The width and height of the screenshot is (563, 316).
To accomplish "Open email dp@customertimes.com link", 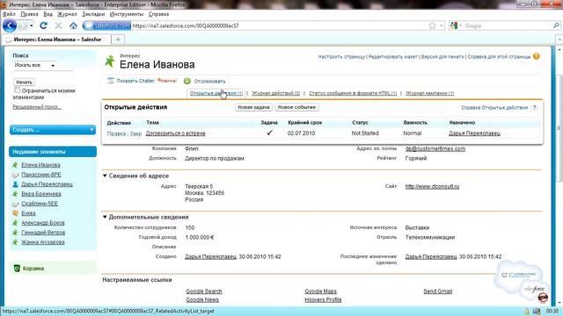I will [435, 148].
